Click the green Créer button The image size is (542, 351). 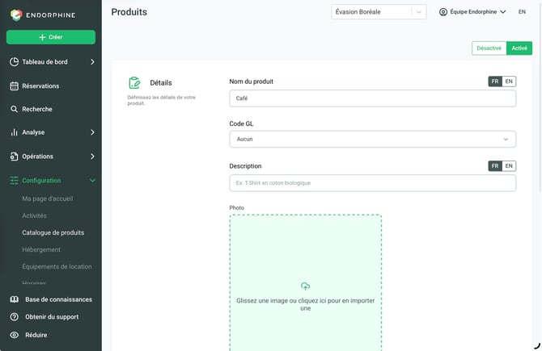click(x=51, y=37)
